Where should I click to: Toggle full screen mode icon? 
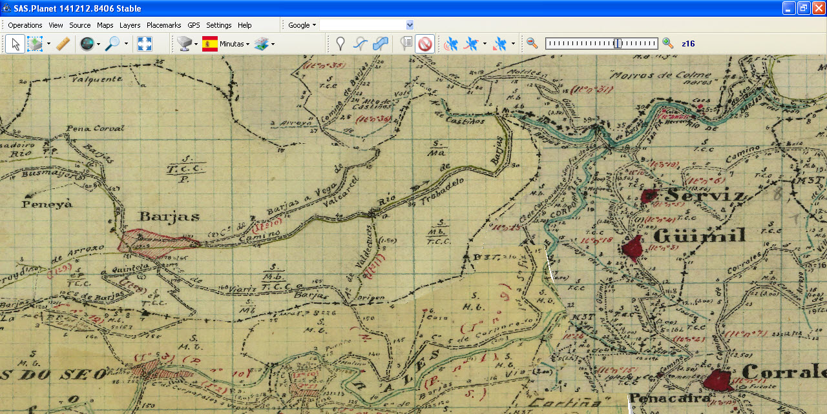145,44
